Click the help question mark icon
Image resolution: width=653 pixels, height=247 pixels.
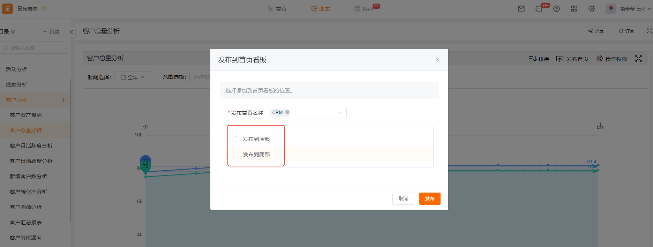point(557,9)
